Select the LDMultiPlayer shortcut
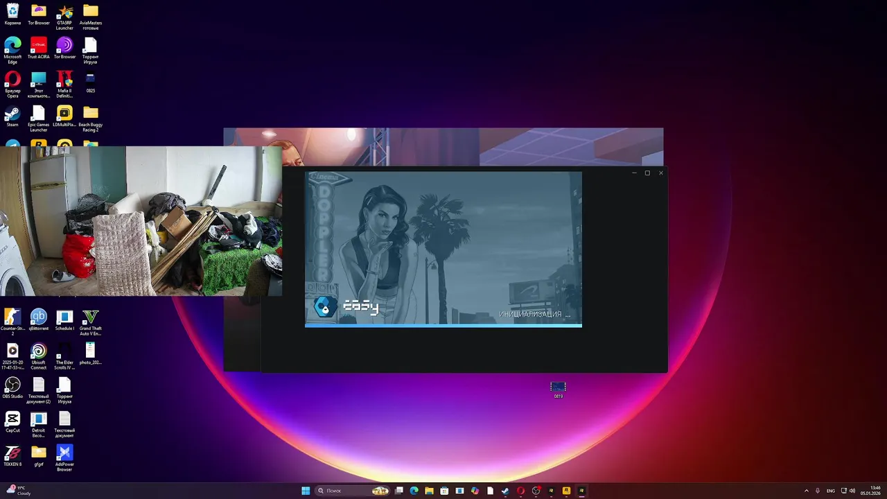The image size is (887, 499). [x=64, y=116]
